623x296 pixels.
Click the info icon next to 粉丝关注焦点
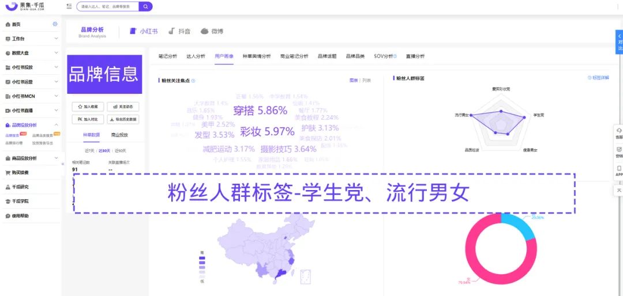coord(193,81)
